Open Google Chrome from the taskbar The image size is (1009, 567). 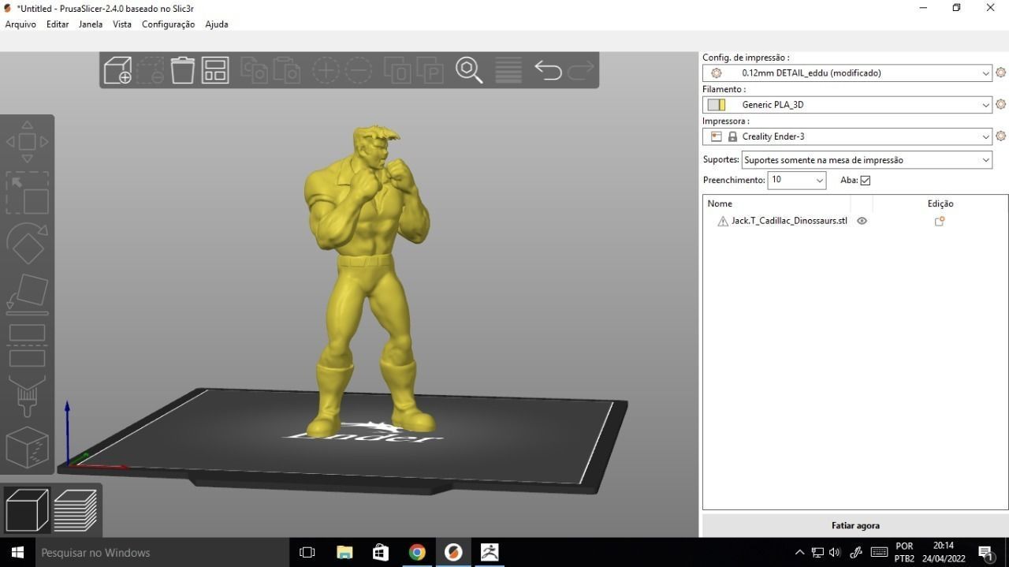pos(417,552)
